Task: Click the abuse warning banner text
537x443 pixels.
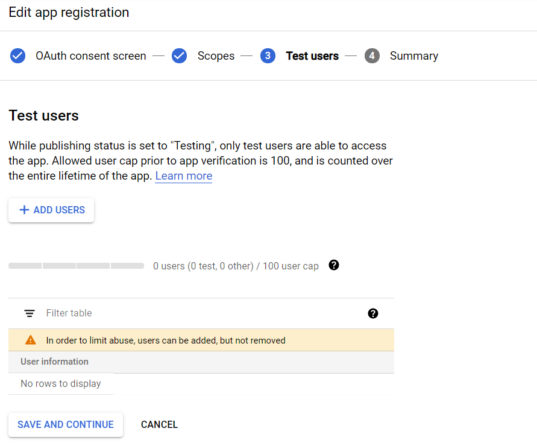Action: coord(166,341)
